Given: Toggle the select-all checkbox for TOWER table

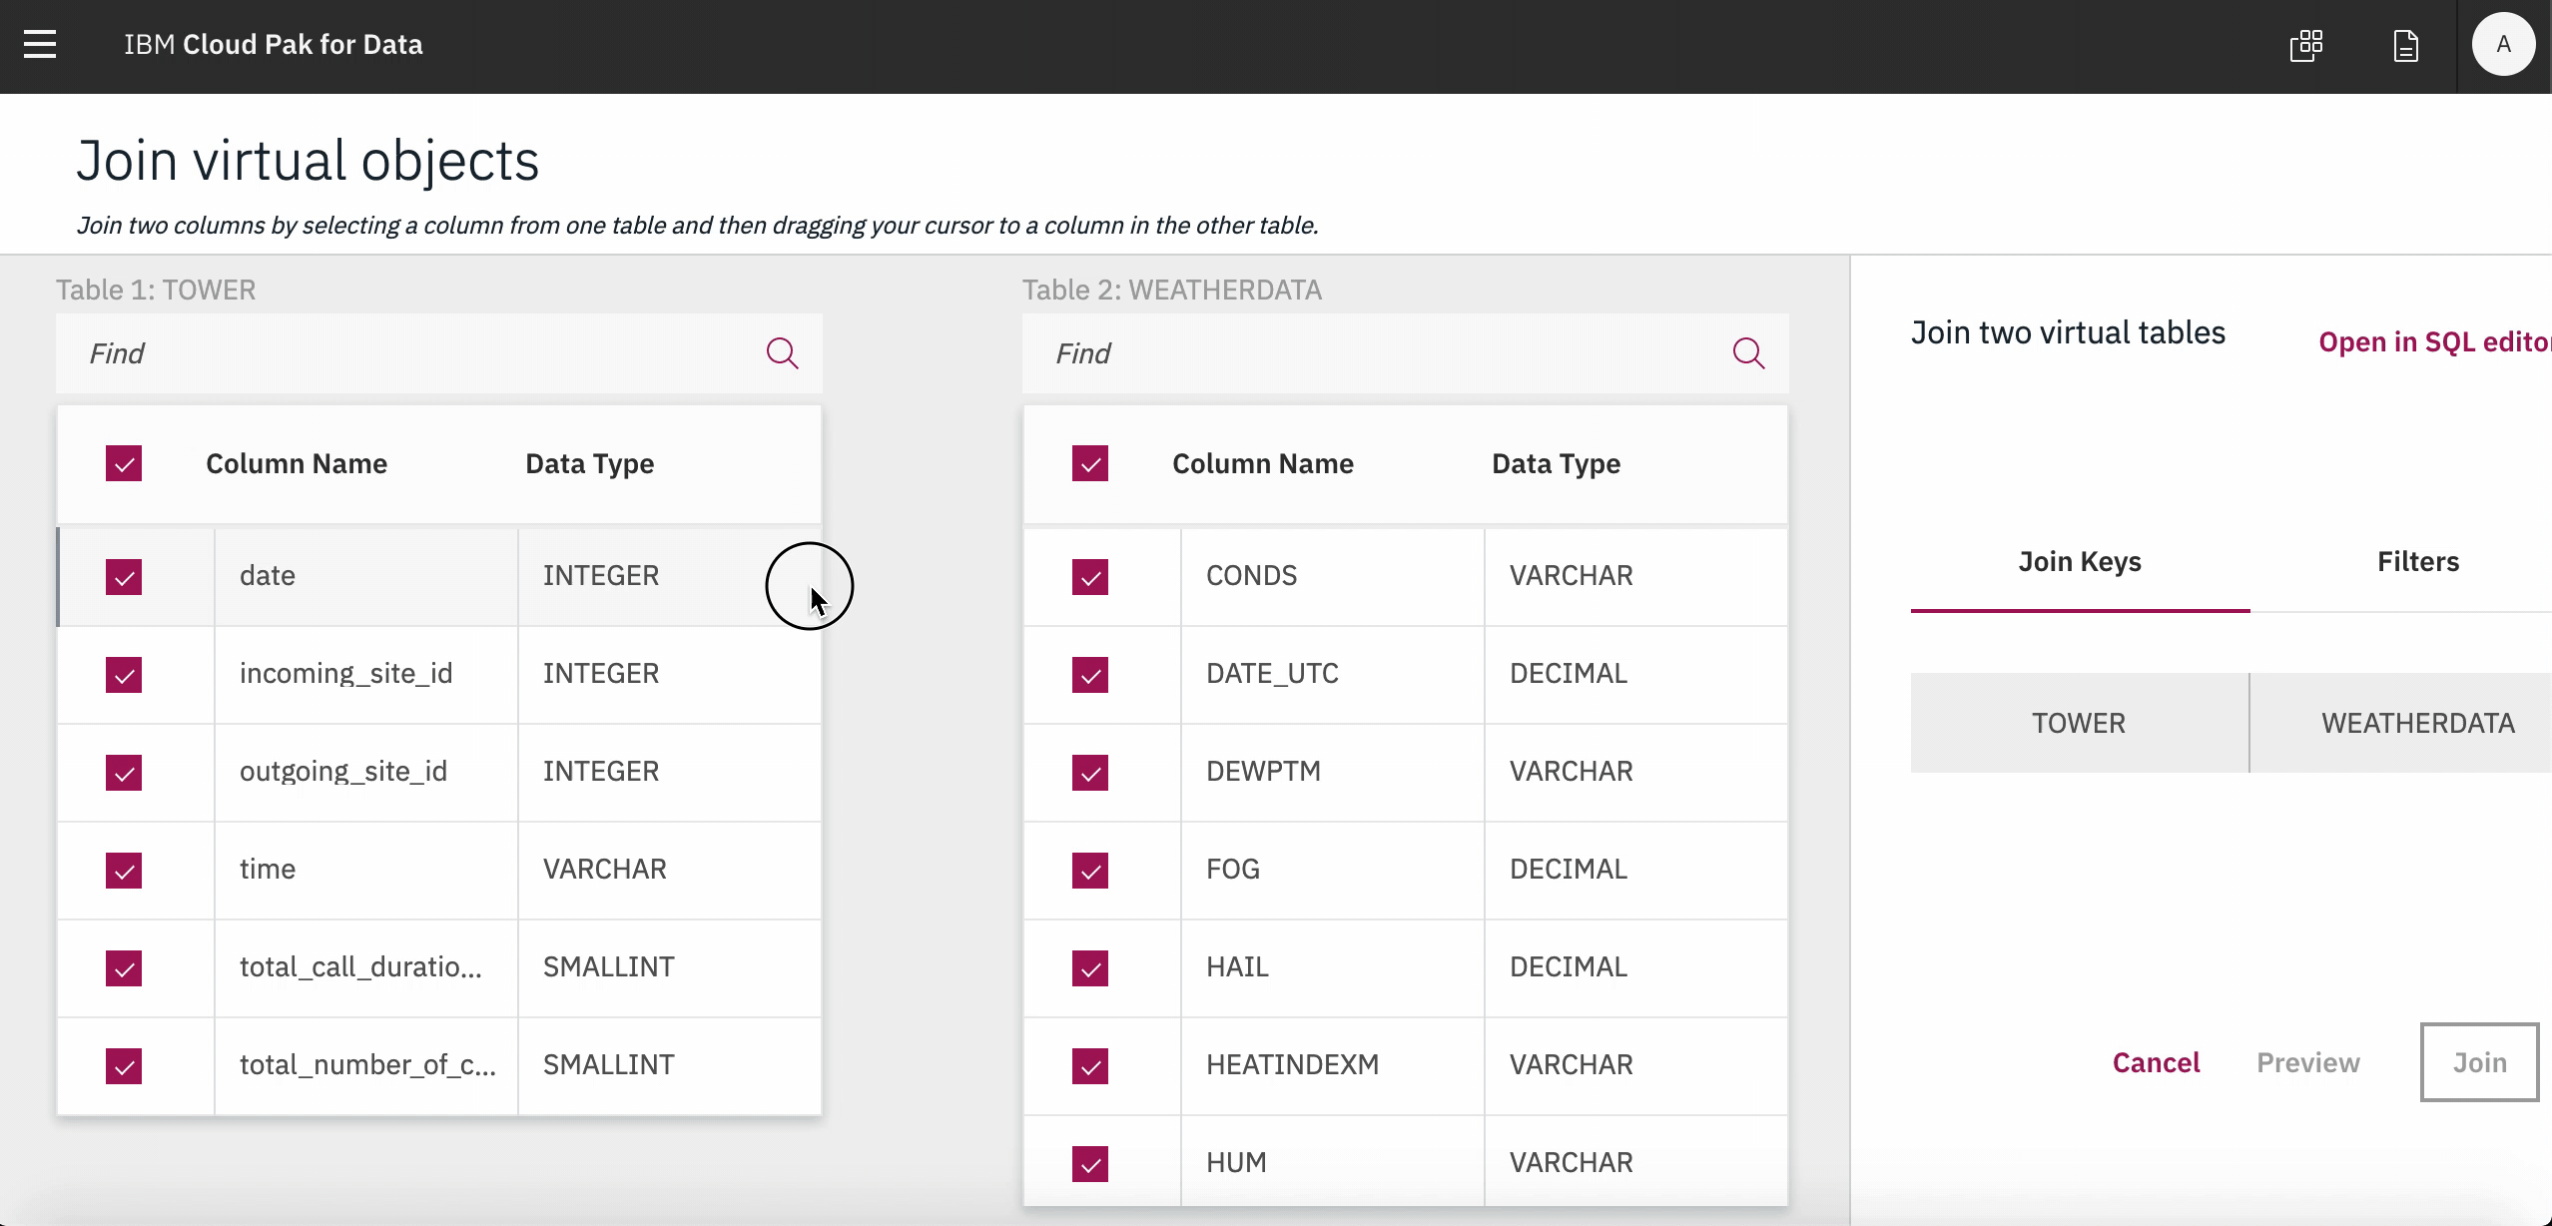Looking at the screenshot, I should [124, 463].
